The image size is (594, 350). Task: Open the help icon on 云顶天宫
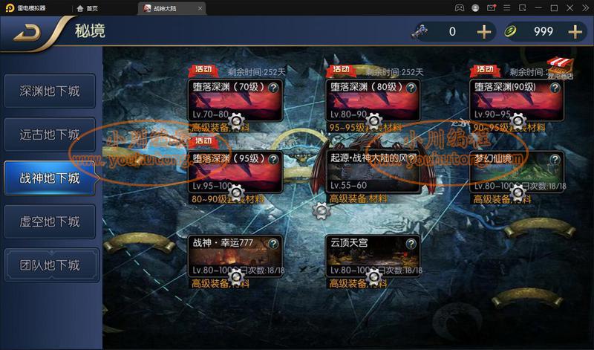tap(411, 244)
